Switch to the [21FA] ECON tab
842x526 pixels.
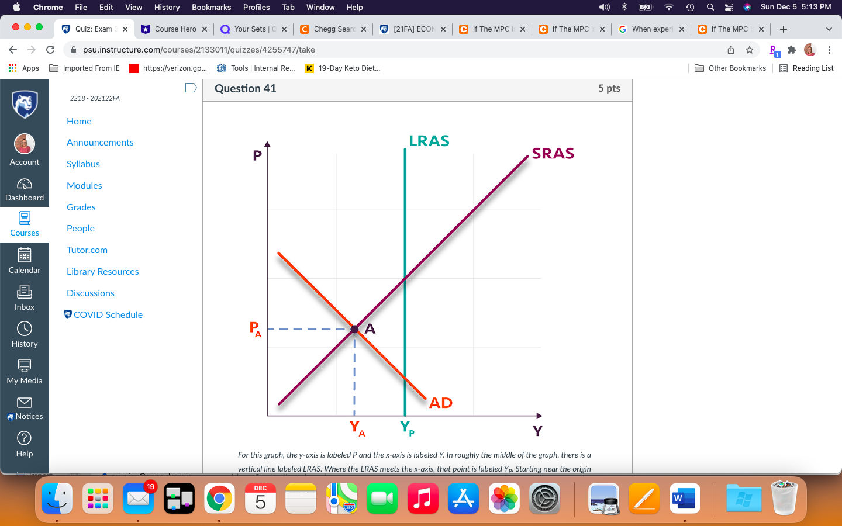coord(413,29)
